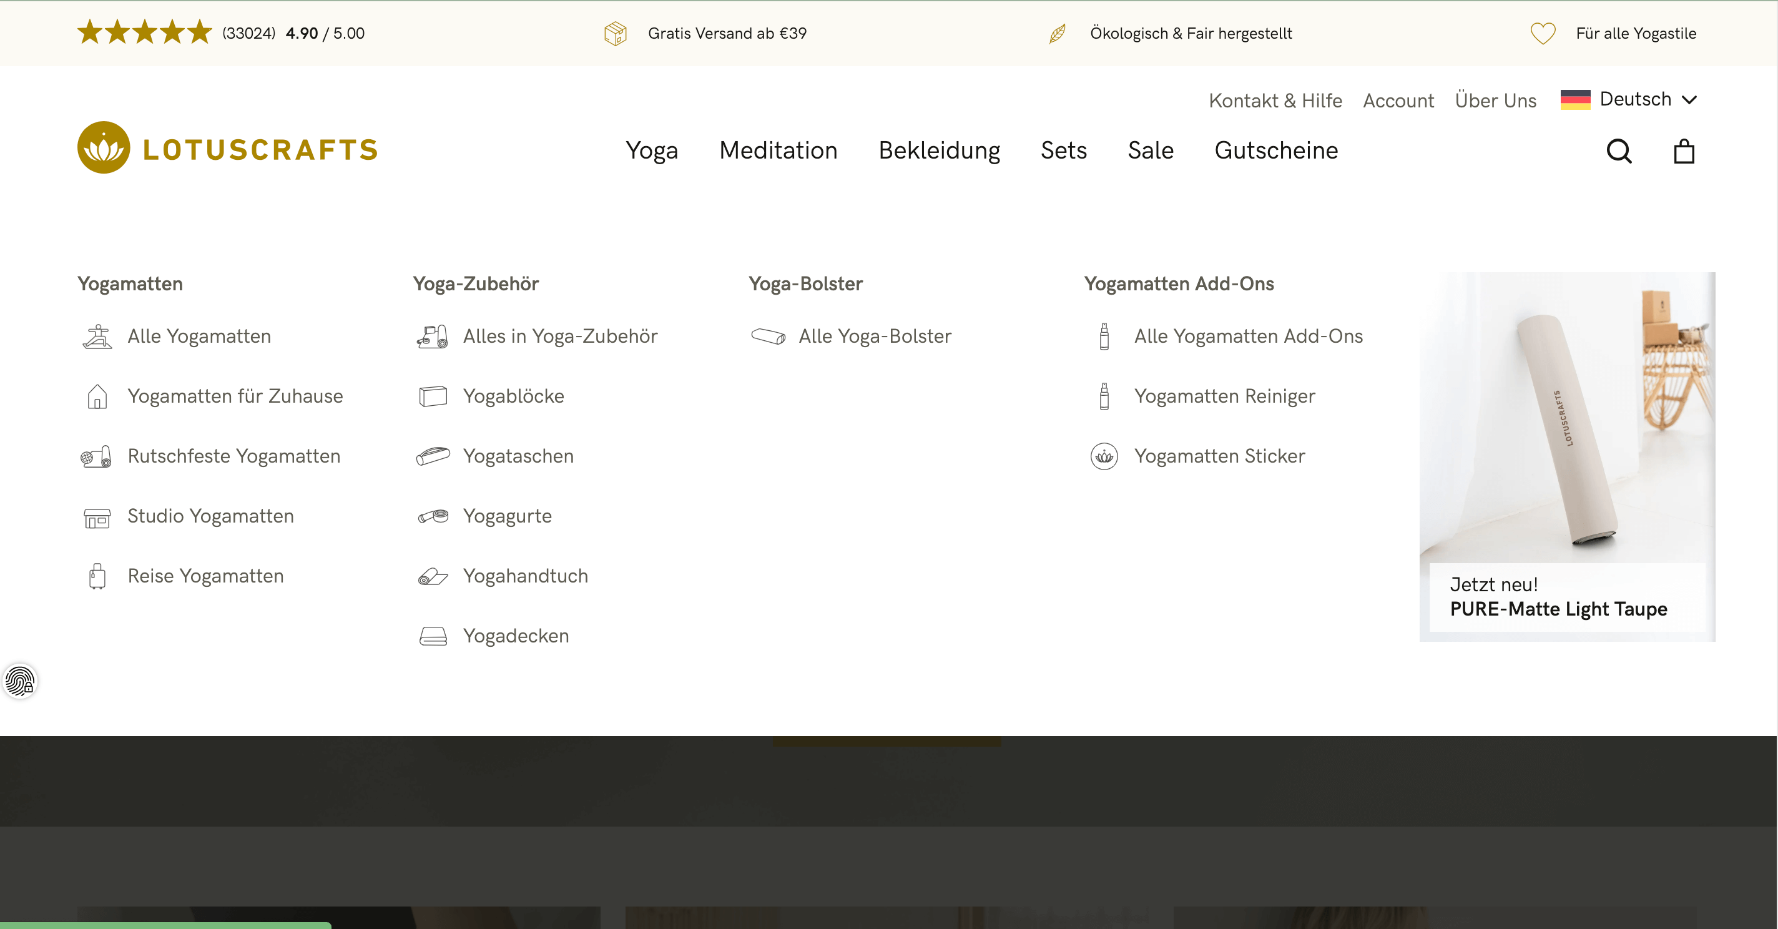Open the Yogagurte category

[x=508, y=516]
